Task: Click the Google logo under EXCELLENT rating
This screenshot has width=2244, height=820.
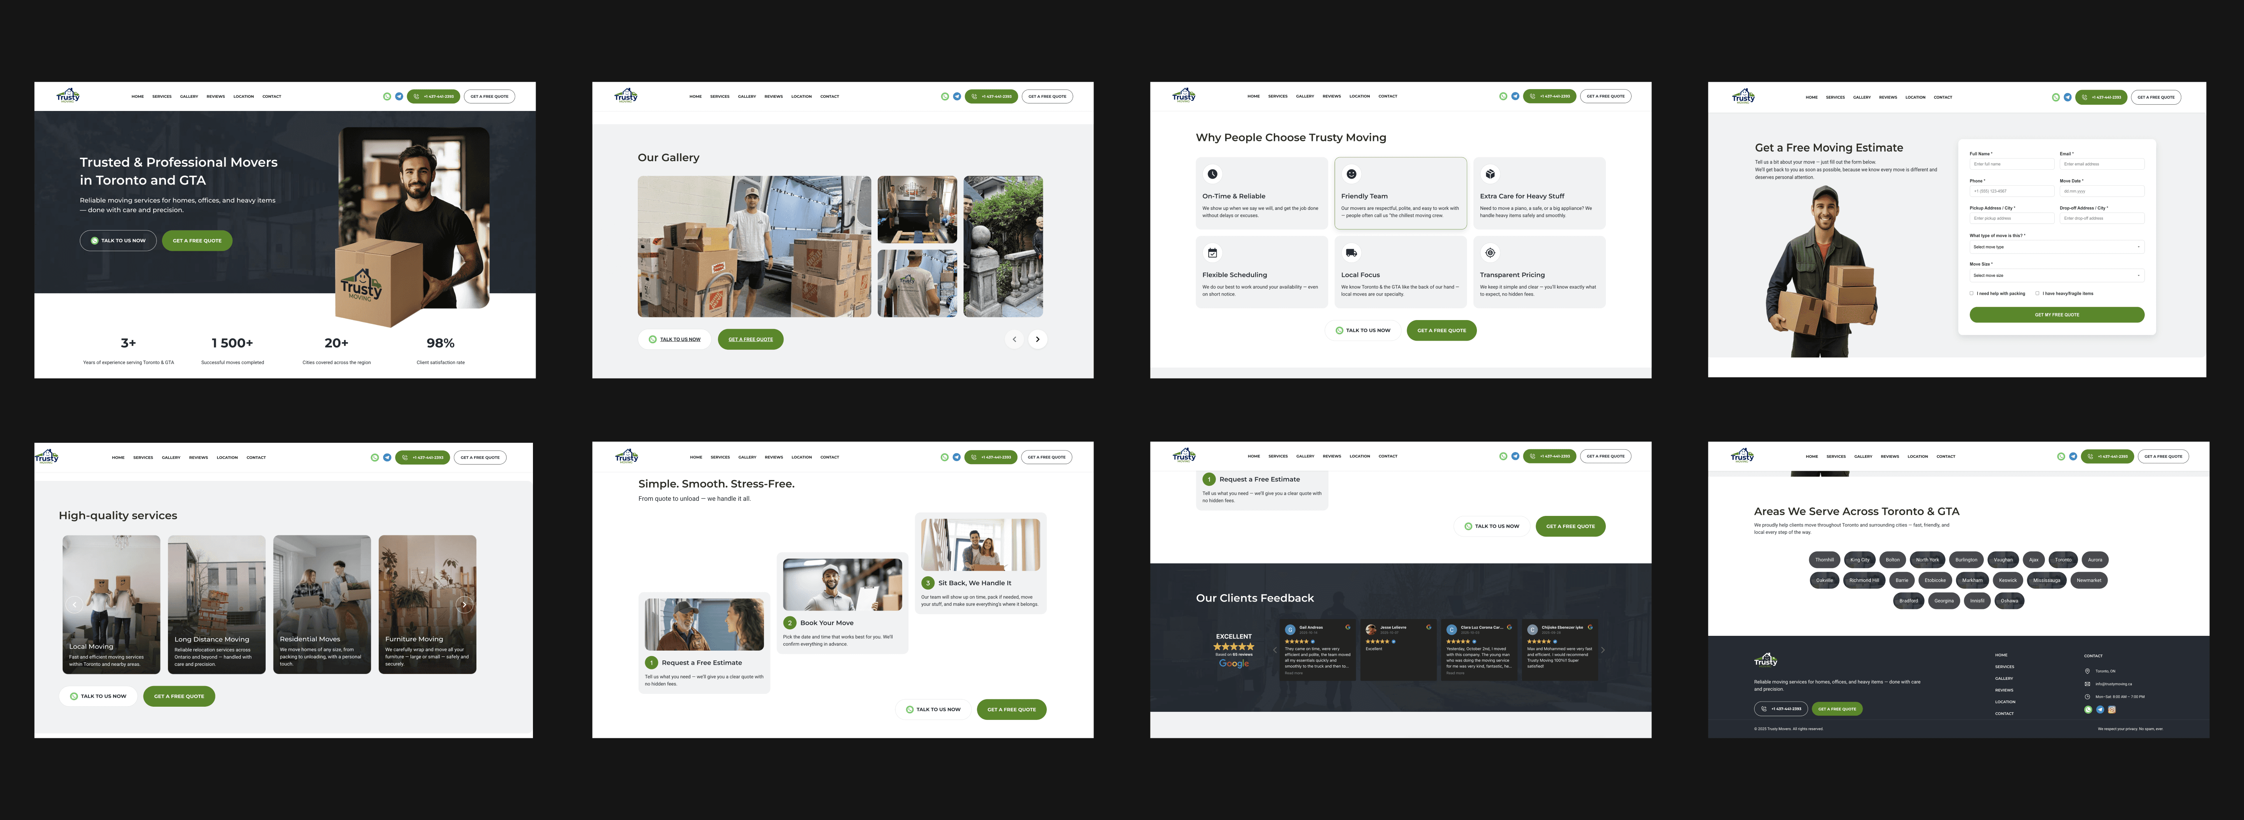Action: coord(1233,663)
